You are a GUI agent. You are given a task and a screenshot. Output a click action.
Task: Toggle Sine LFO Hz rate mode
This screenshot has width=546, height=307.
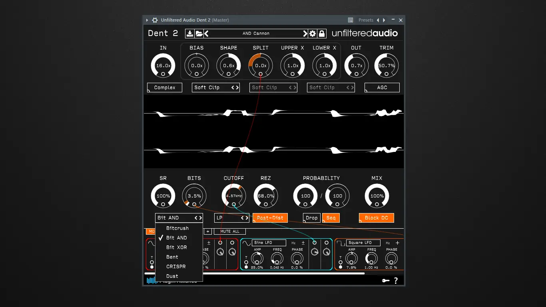(293, 243)
